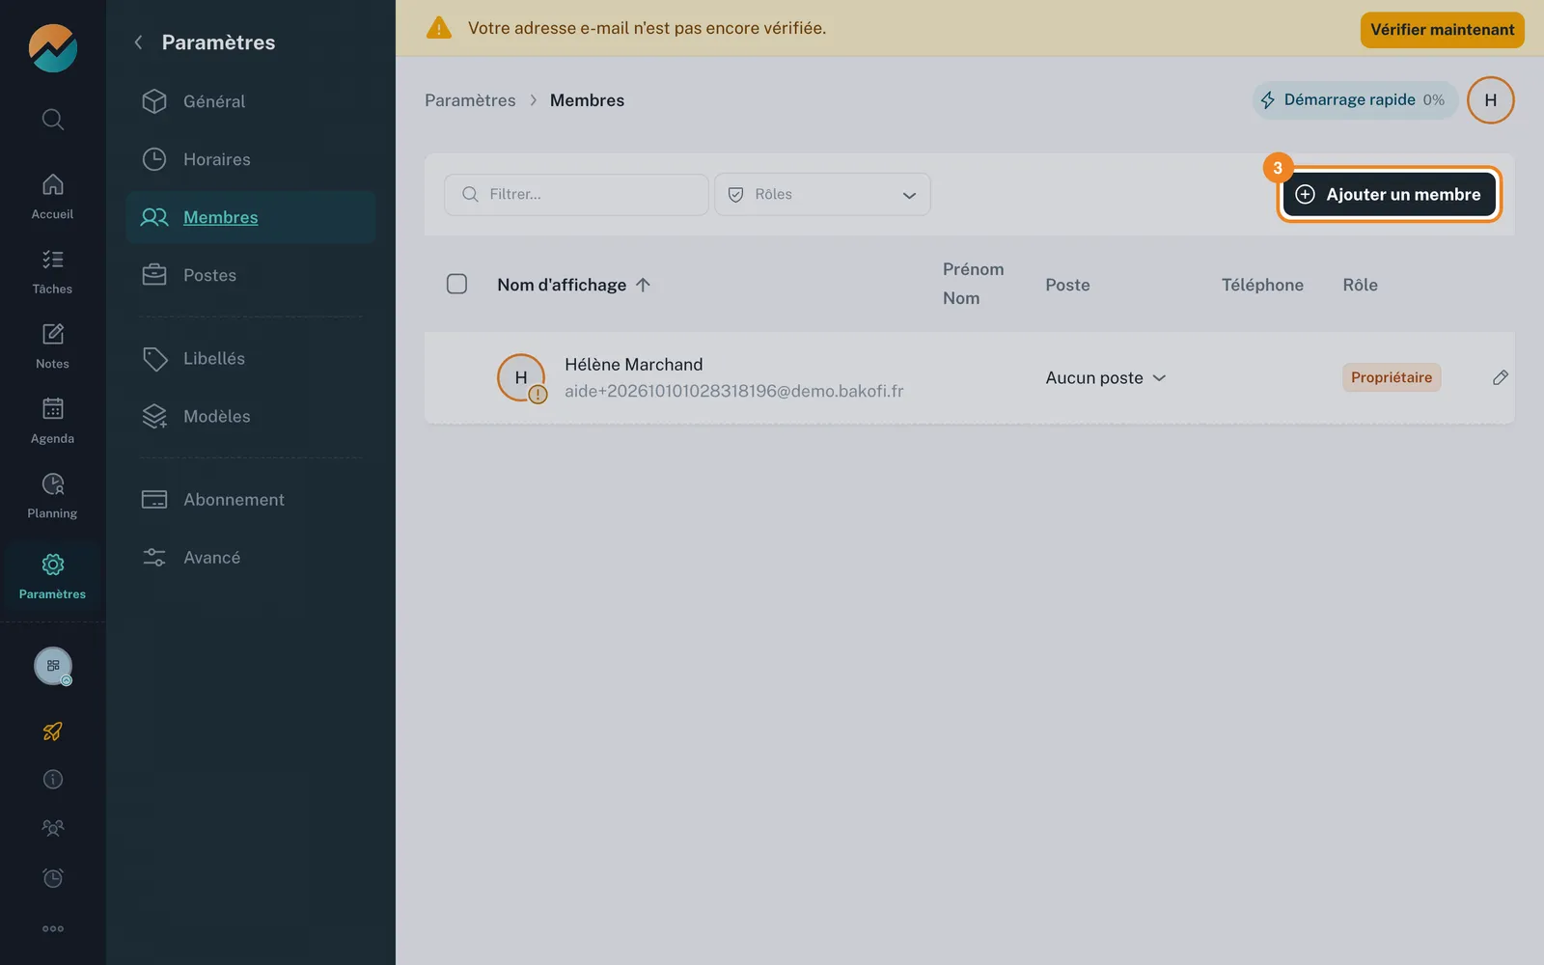
Task: Open Général settings section
Action: point(251,101)
